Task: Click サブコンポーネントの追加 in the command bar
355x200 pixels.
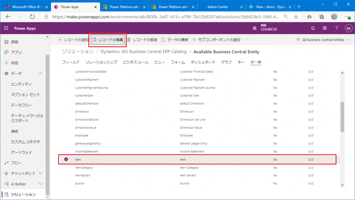Action: click(216, 40)
